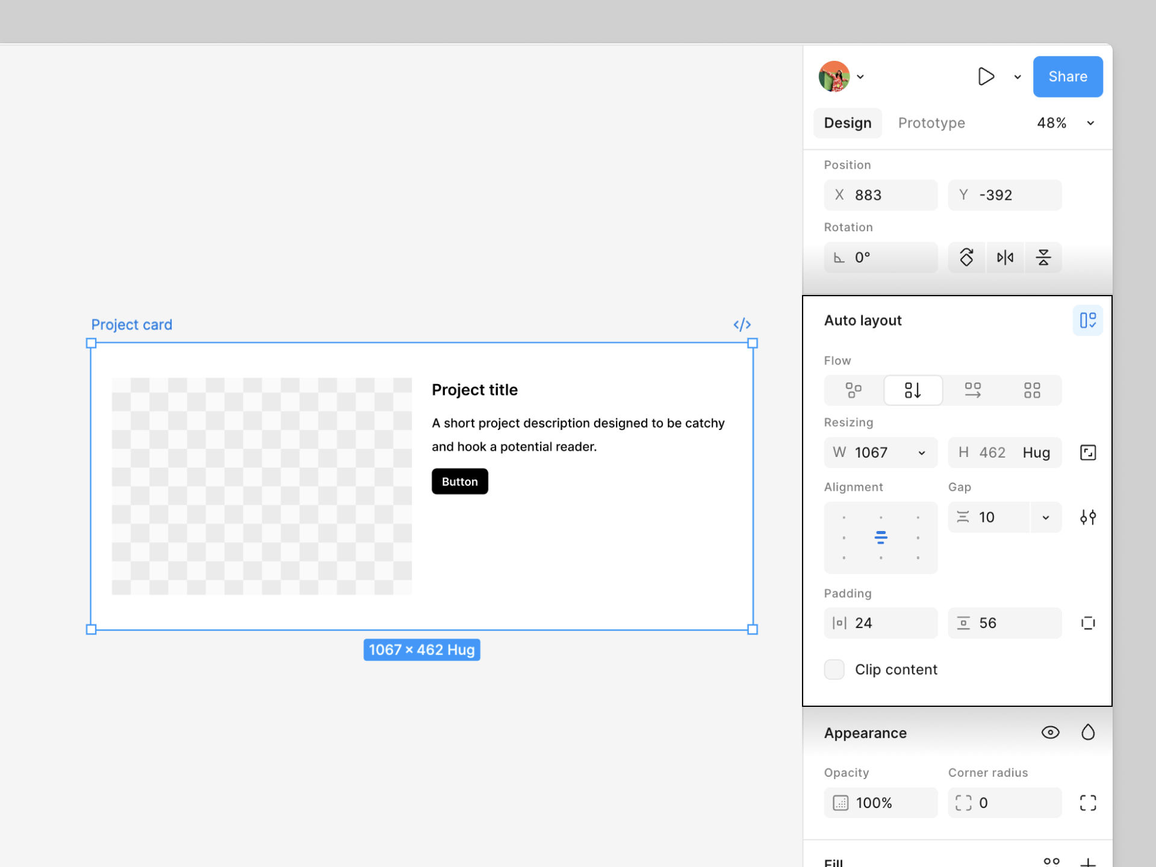Screen dimensions: 1156x867
Task: Rotate 90 degrees with the rotate icon
Action: click(966, 258)
